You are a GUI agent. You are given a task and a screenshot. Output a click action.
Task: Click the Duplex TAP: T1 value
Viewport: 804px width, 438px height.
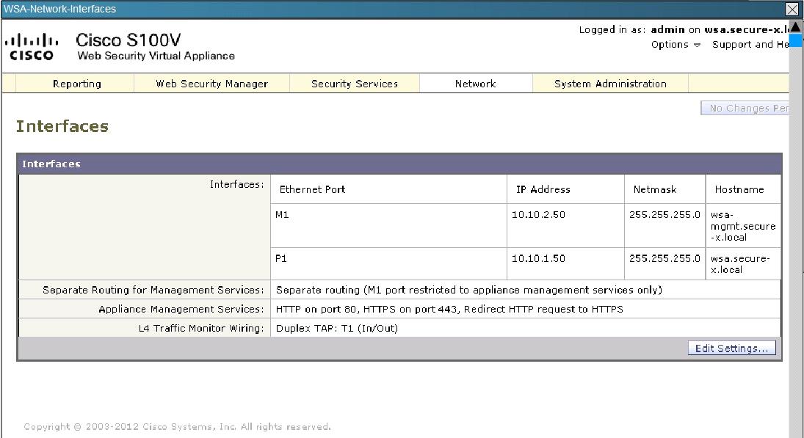tap(337, 329)
